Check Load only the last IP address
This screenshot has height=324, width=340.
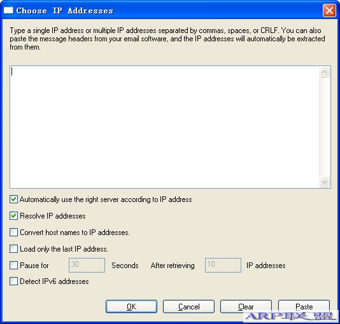(13, 249)
